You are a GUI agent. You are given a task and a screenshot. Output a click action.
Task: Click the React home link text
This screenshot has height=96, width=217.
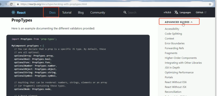point(21,12)
